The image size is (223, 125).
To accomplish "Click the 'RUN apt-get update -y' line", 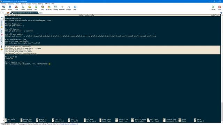I will click(15, 26).
